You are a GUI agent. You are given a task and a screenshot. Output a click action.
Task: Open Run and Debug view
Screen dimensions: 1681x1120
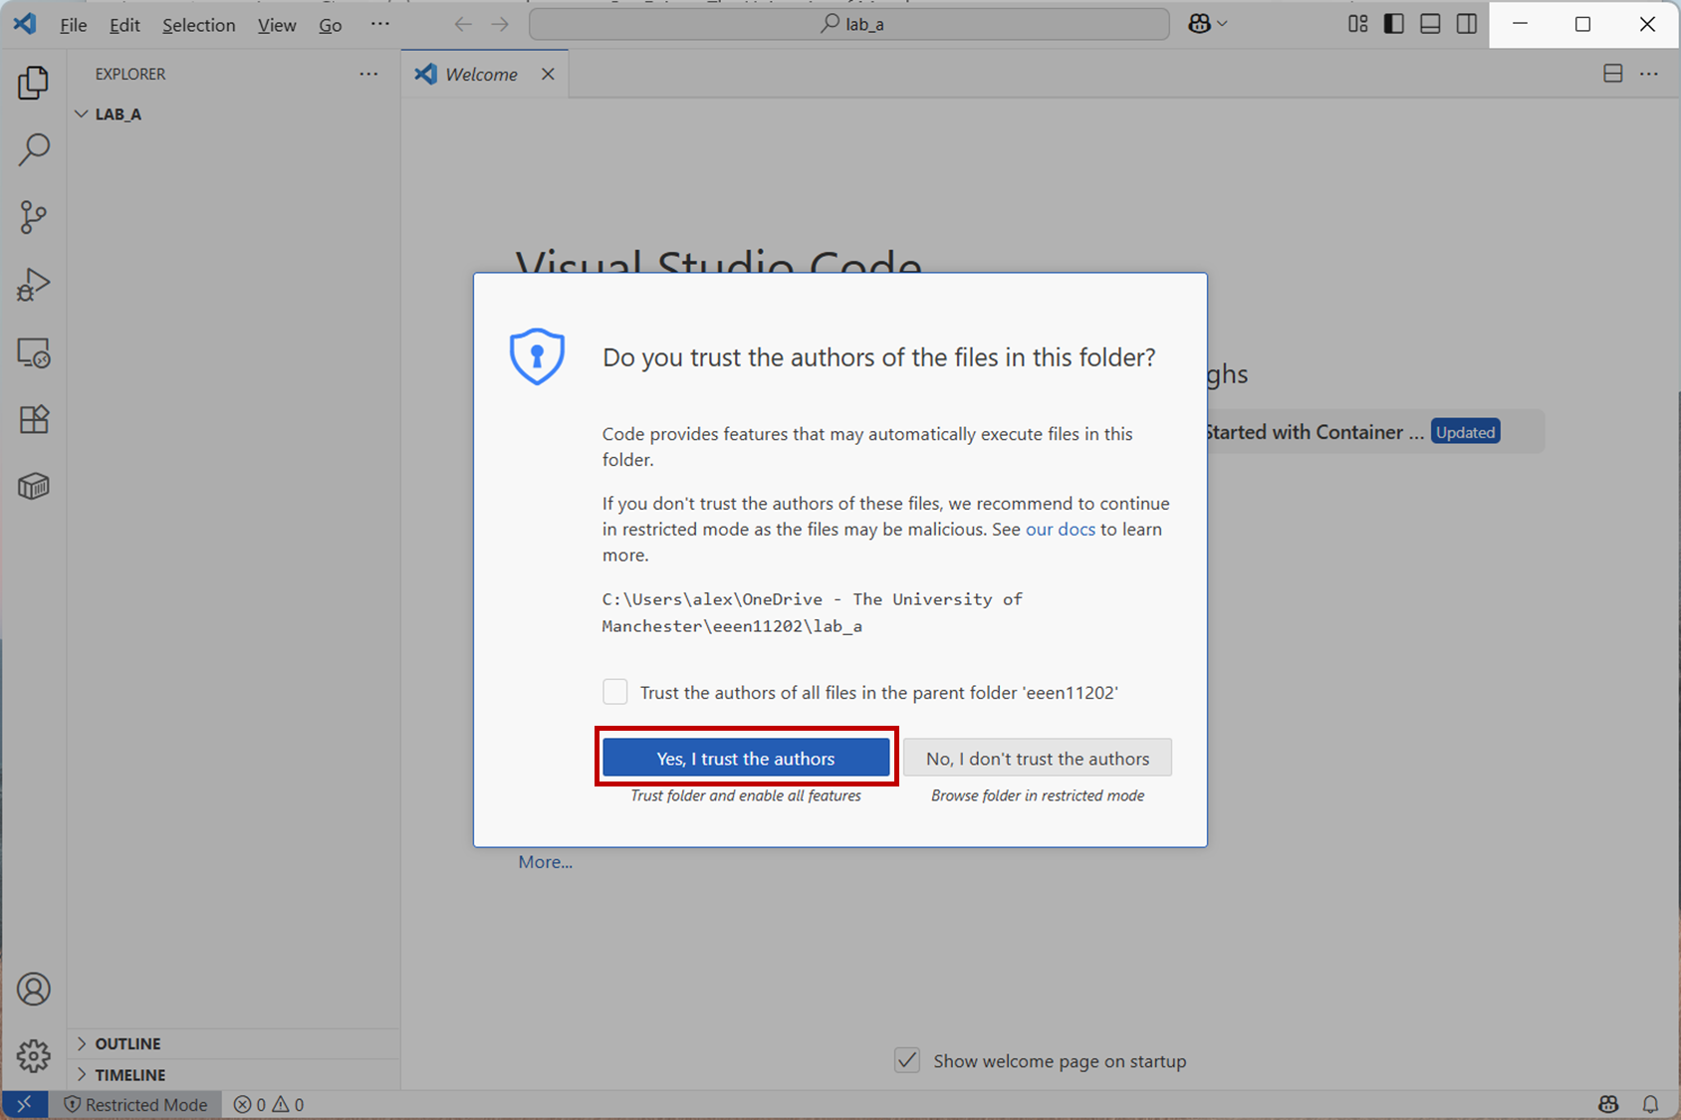[x=34, y=285]
